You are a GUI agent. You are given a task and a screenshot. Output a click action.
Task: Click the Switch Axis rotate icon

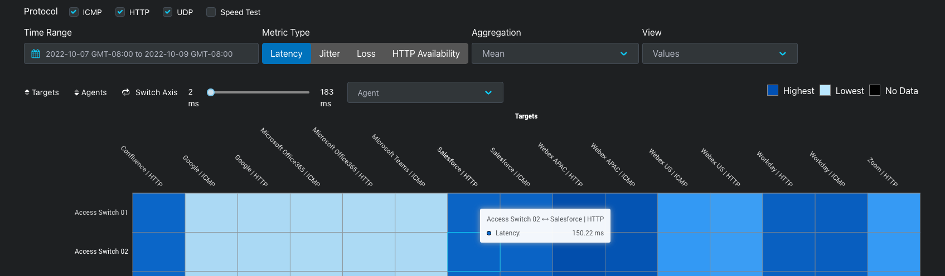[x=126, y=92]
